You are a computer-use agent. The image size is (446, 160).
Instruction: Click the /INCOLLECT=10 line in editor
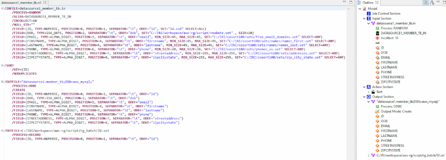[x=24, y=21]
